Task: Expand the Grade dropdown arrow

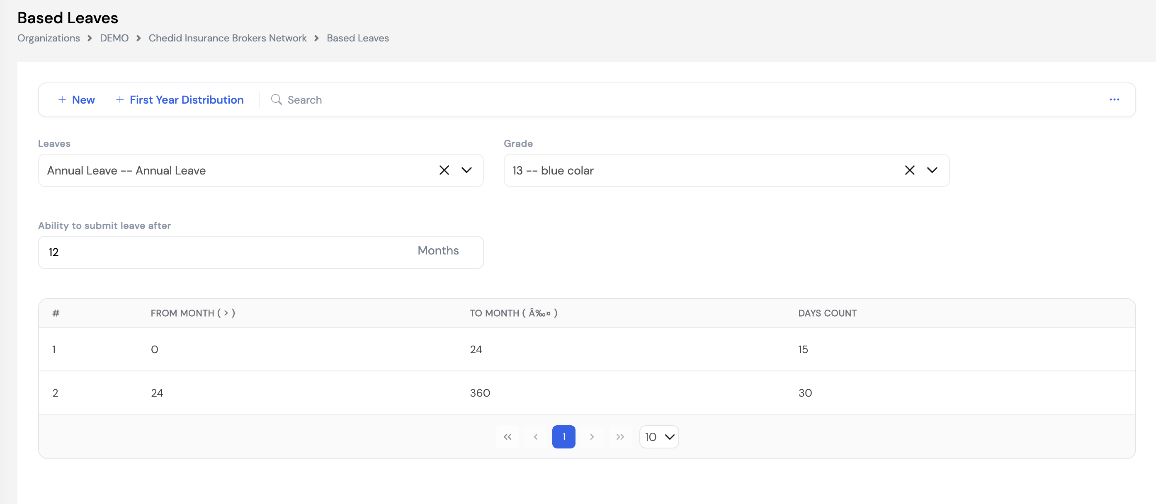Action: pyautogui.click(x=932, y=170)
